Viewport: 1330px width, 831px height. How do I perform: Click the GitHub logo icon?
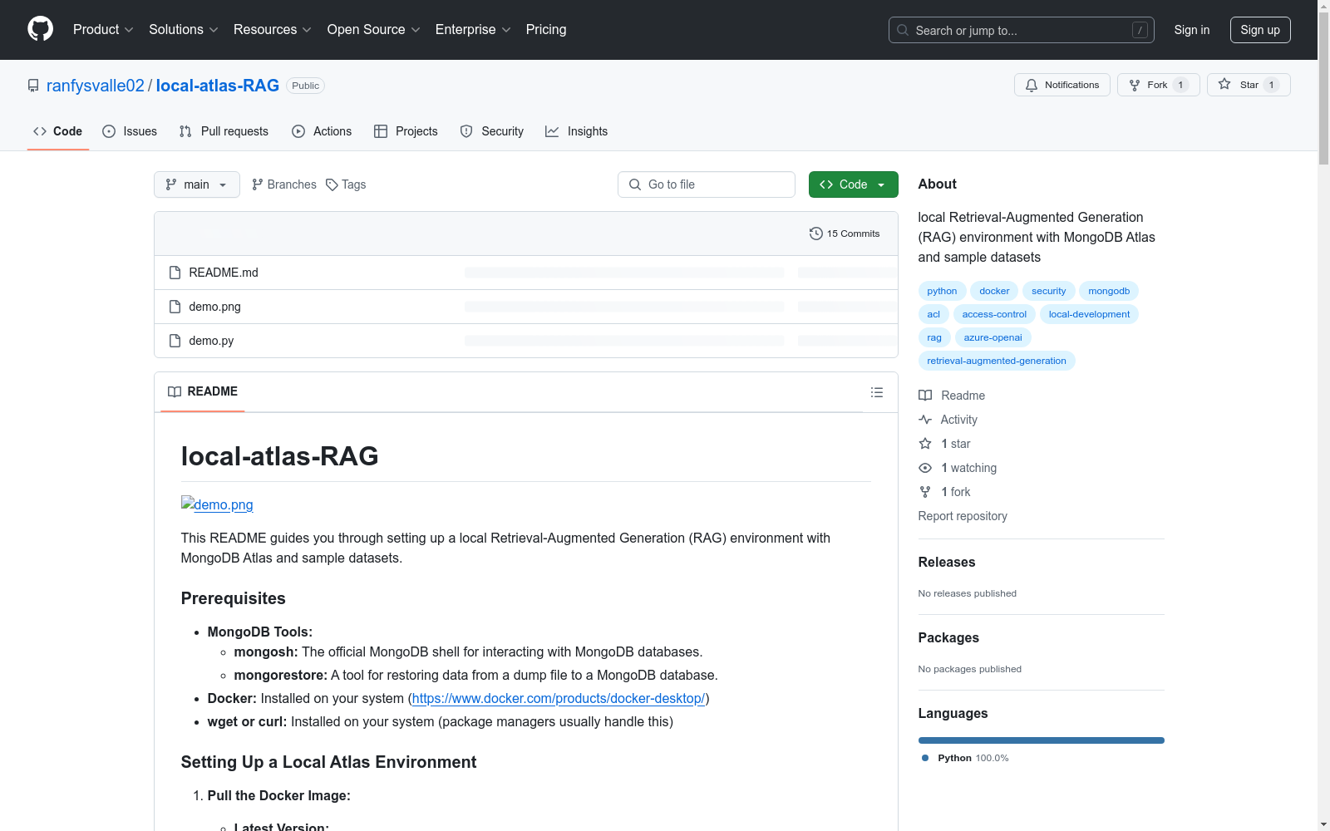point(40,30)
